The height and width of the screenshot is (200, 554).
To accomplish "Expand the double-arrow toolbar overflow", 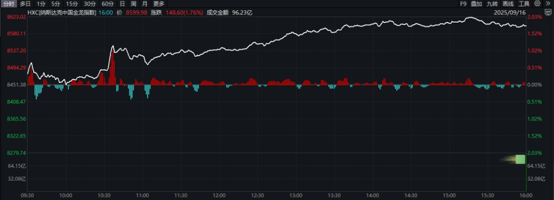I will [x=548, y=4].
